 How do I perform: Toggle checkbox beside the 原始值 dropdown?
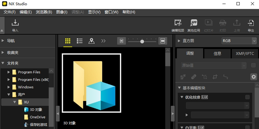(x=253, y=65)
